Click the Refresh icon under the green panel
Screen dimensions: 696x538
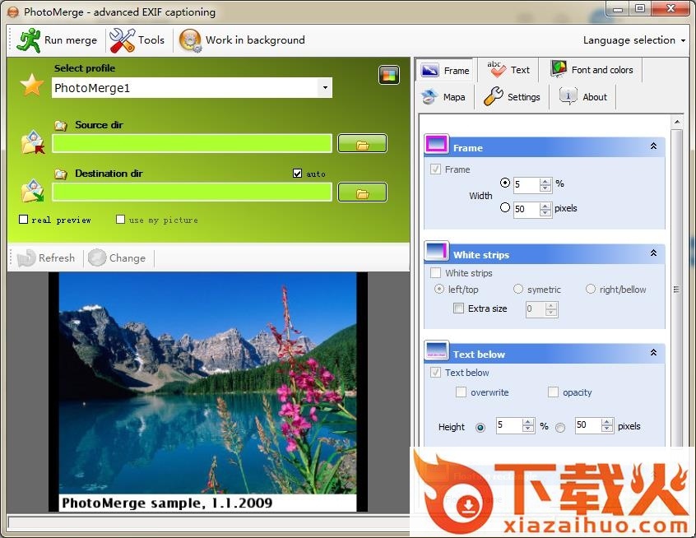coord(26,258)
